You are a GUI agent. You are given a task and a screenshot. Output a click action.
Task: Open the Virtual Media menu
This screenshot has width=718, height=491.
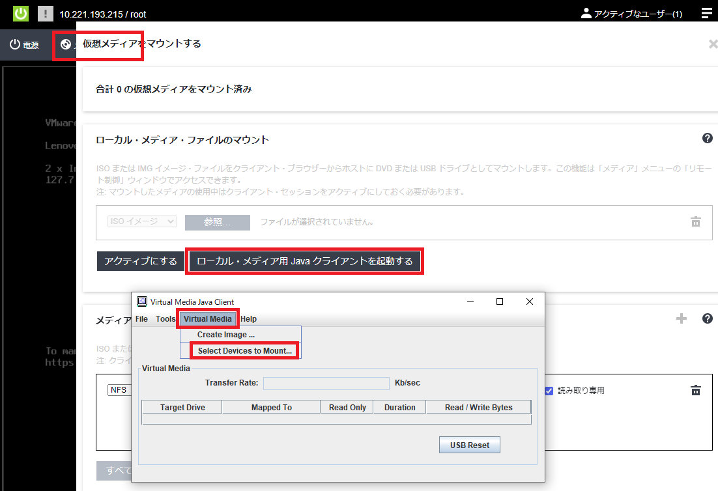[208, 319]
